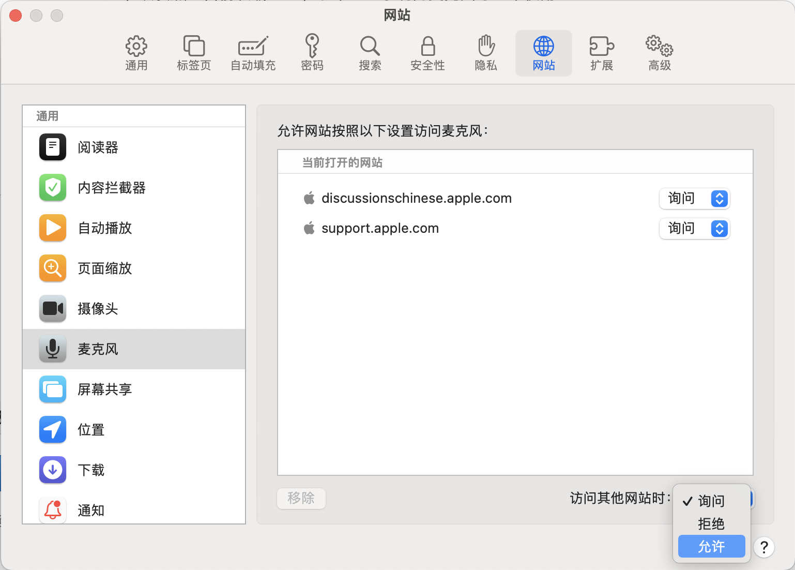Select checked 询问 (Ask) menu option
This screenshot has width=795, height=570.
(x=711, y=501)
